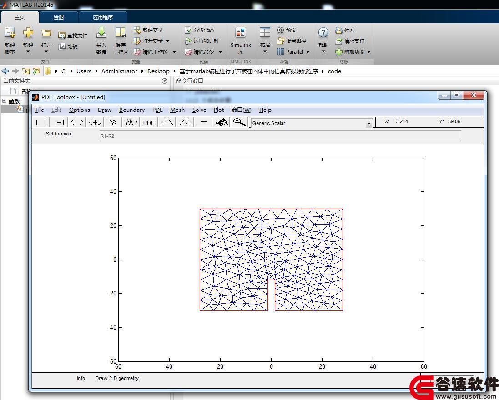Collapse the functions tree node

coord(4,101)
